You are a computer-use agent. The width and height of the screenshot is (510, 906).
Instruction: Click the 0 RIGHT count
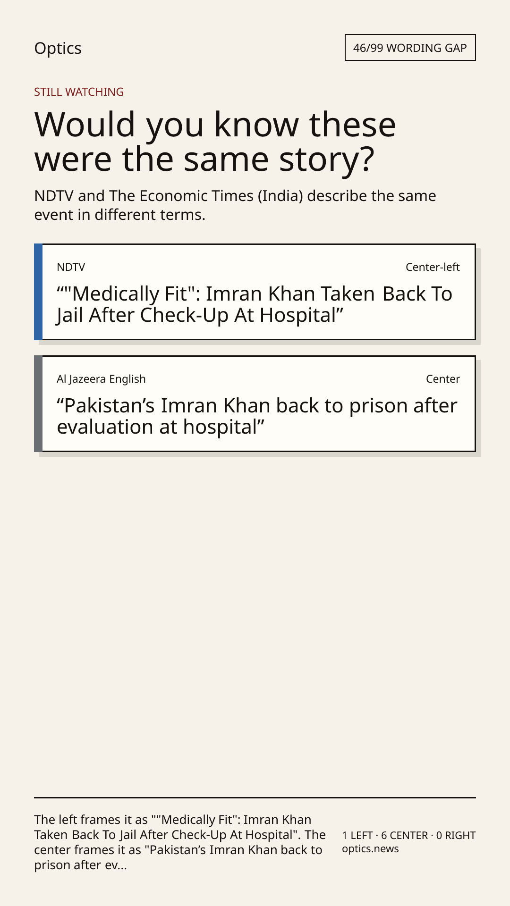coord(456,835)
